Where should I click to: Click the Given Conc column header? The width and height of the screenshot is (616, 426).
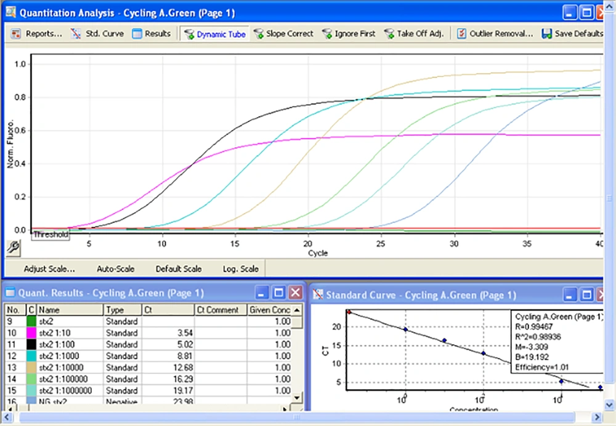point(270,310)
